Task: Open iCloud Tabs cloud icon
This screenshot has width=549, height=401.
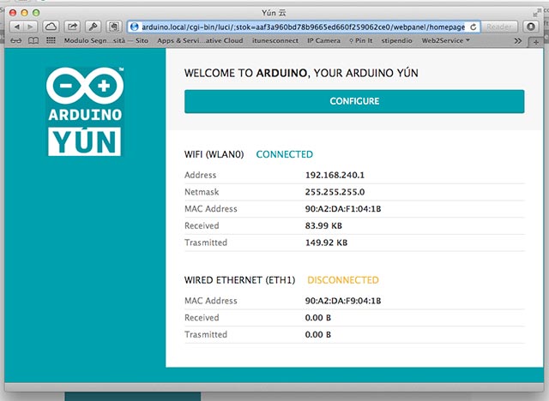Action: (x=50, y=27)
